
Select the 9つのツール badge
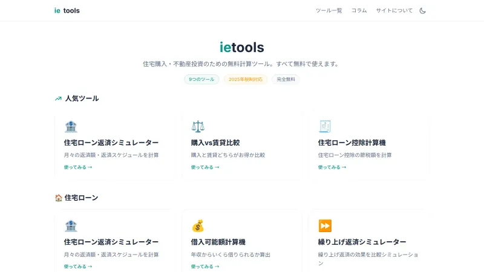[201, 79]
